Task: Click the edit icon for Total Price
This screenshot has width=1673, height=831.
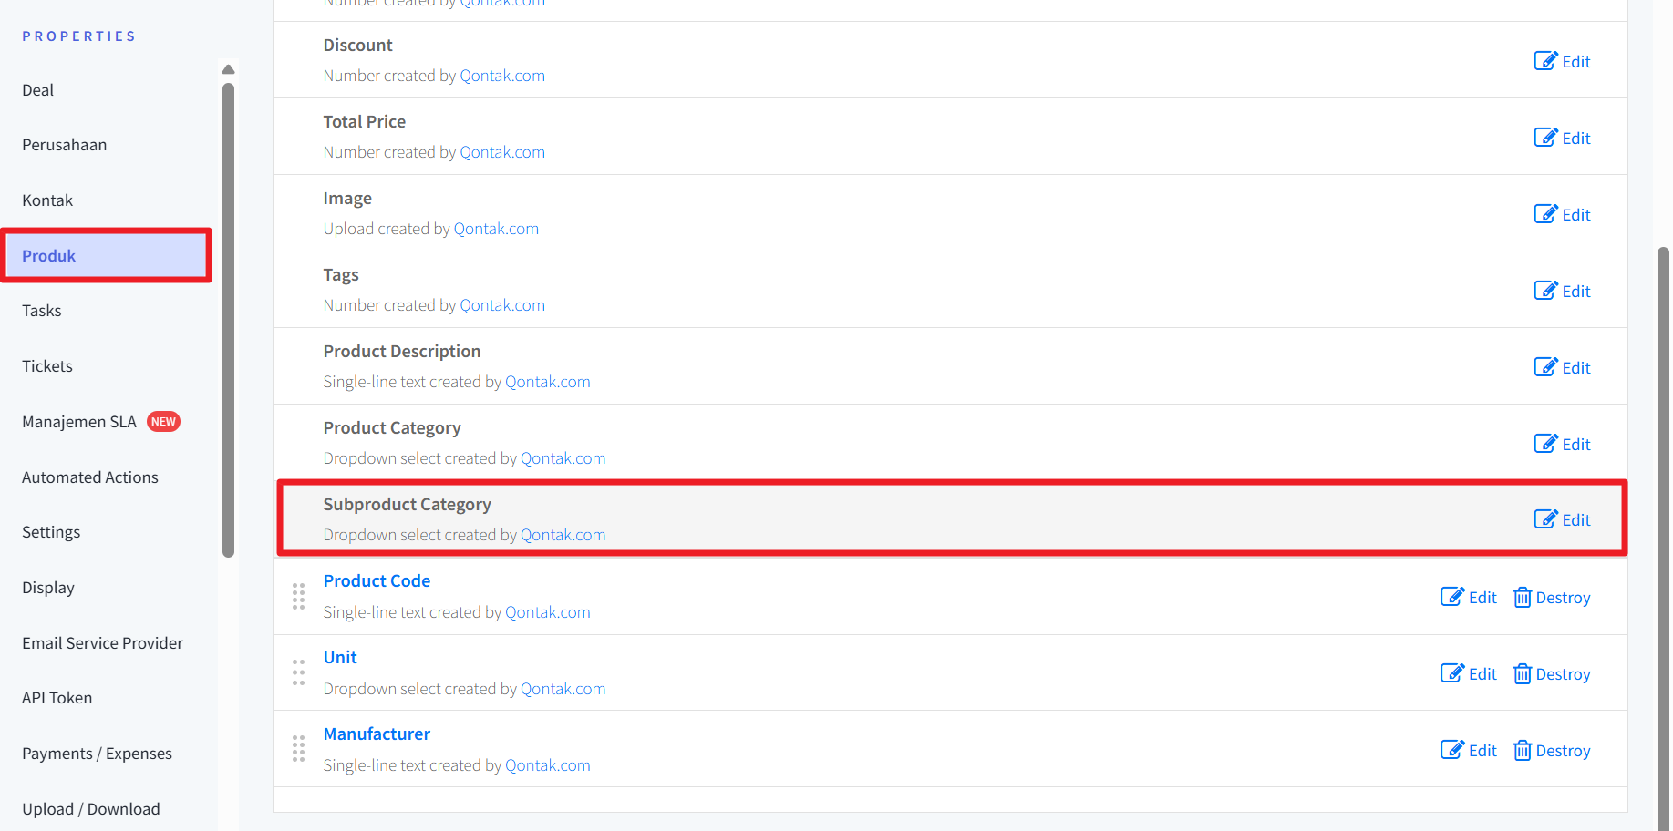Action: pyautogui.click(x=1545, y=138)
